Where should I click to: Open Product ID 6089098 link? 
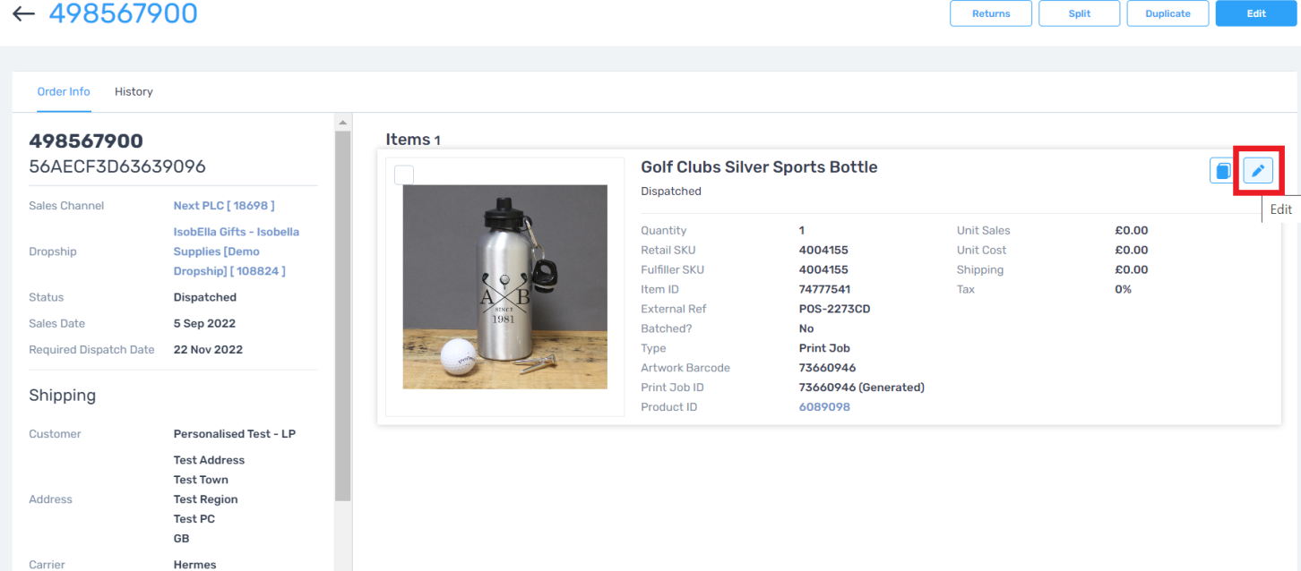824,407
